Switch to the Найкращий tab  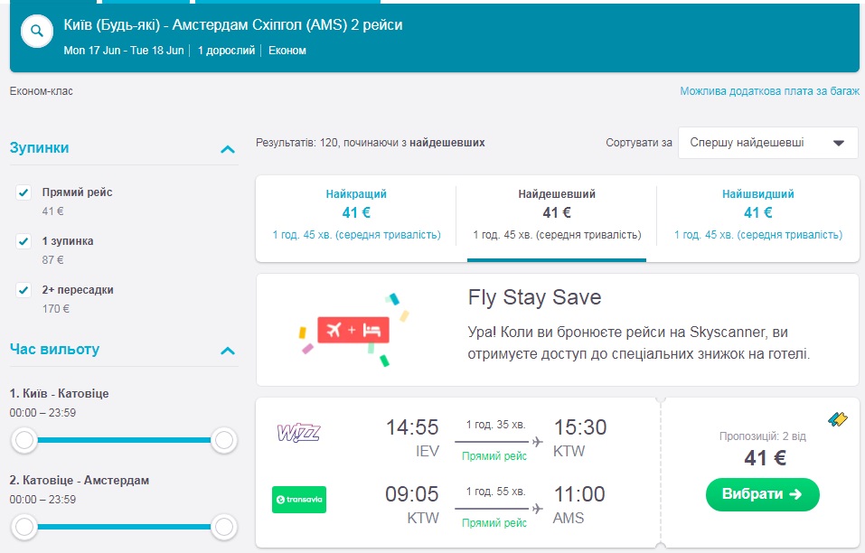356,214
